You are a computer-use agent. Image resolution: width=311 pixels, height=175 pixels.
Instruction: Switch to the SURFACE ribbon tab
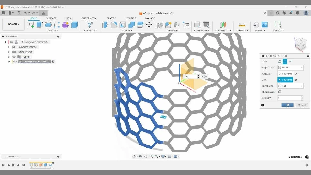point(51,18)
